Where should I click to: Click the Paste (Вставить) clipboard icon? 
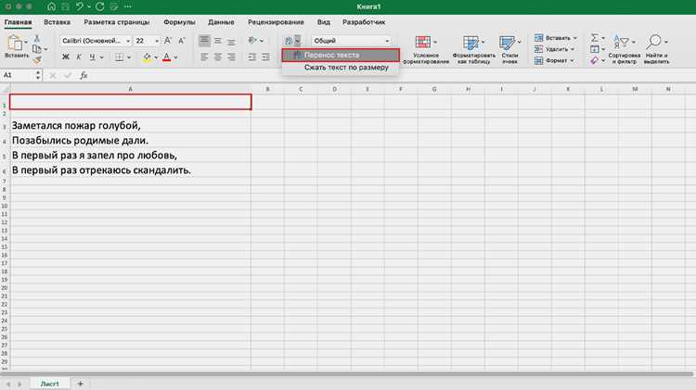tap(15, 43)
